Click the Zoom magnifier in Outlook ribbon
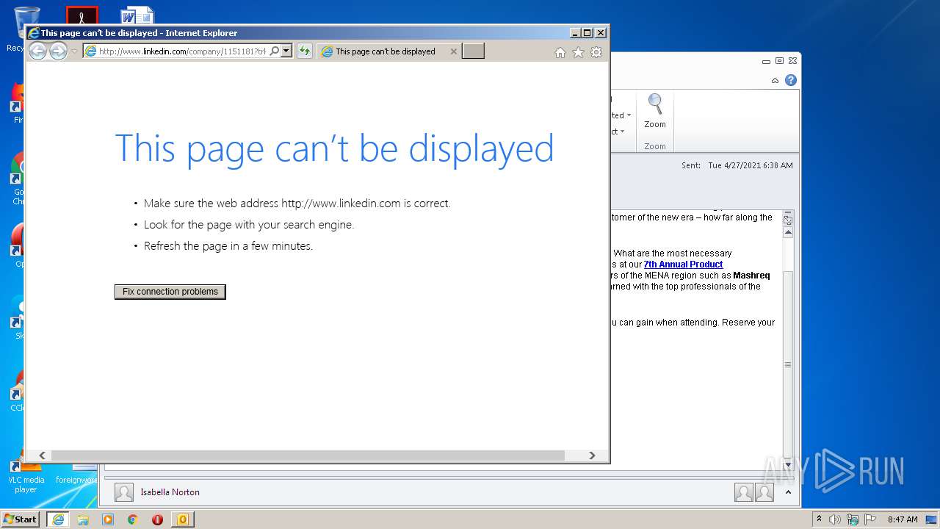 (x=655, y=111)
